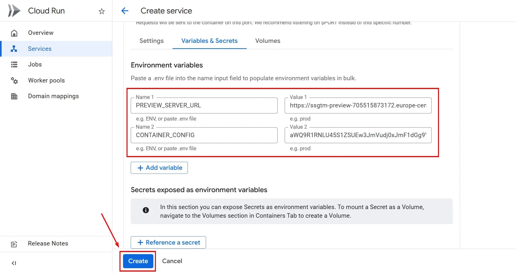This screenshot has height=273, width=516.
Task: Collapse the sidebar navigation menu
Action: (14, 263)
